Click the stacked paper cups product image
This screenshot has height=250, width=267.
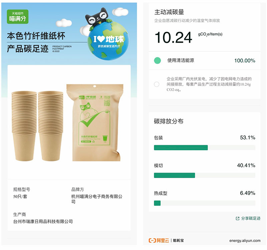[37, 126]
